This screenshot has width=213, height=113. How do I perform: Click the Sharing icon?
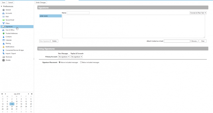3,44
